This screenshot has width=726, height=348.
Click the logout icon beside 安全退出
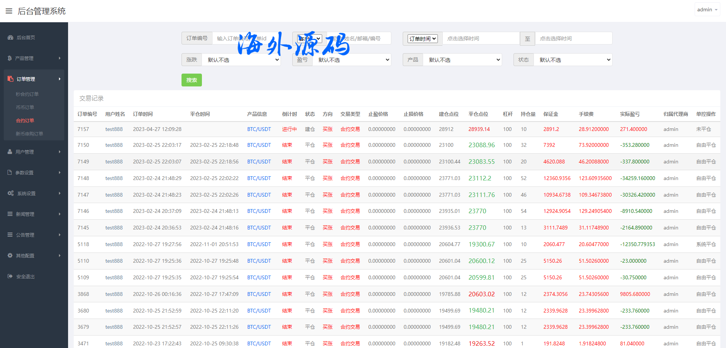click(x=10, y=276)
